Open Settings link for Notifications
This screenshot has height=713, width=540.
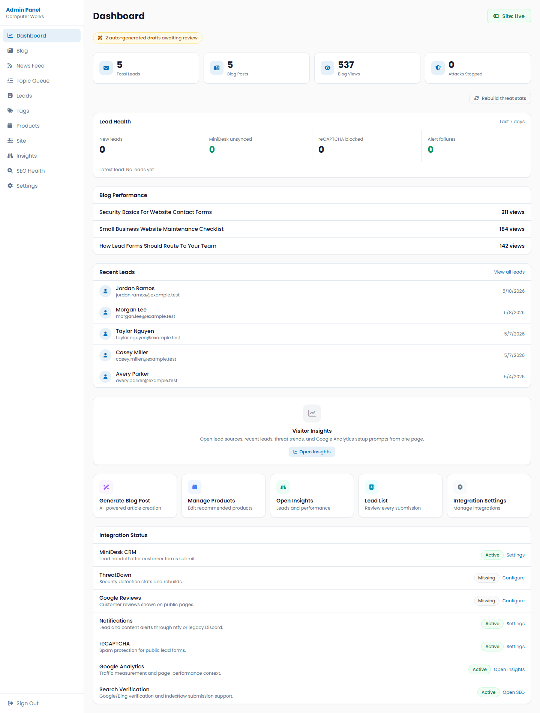[x=515, y=624]
